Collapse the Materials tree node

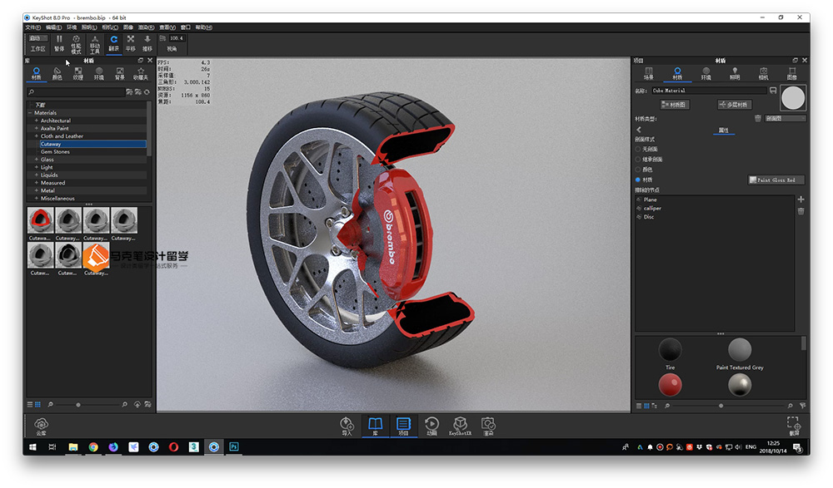click(x=30, y=113)
